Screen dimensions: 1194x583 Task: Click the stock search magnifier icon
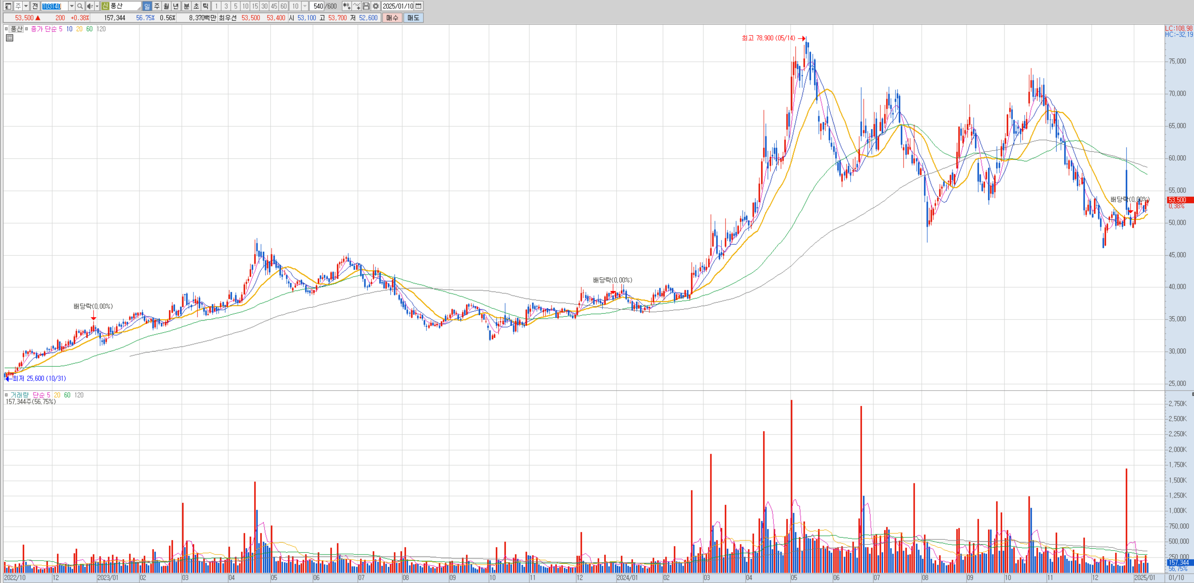click(80, 6)
